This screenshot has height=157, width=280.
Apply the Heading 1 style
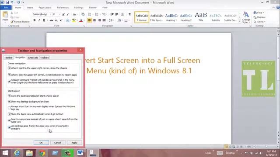point(171,17)
